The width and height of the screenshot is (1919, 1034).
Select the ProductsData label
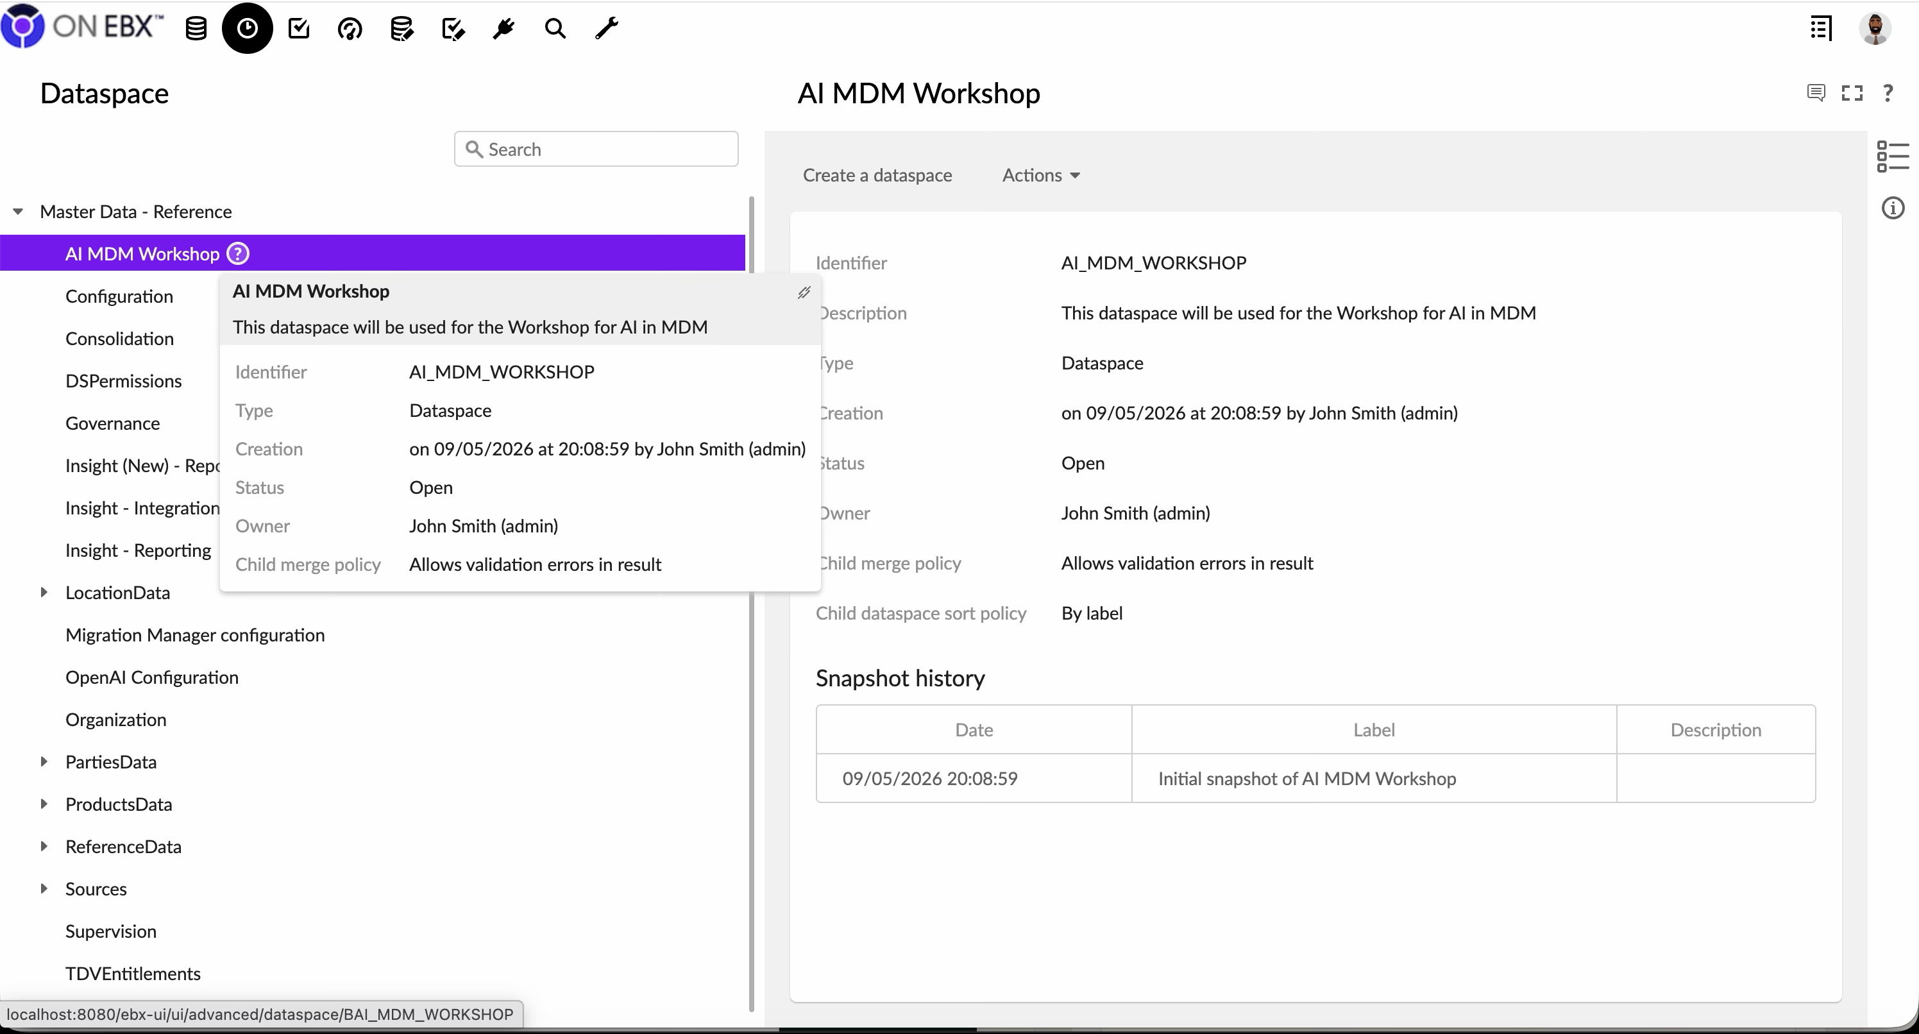pyautogui.click(x=119, y=804)
